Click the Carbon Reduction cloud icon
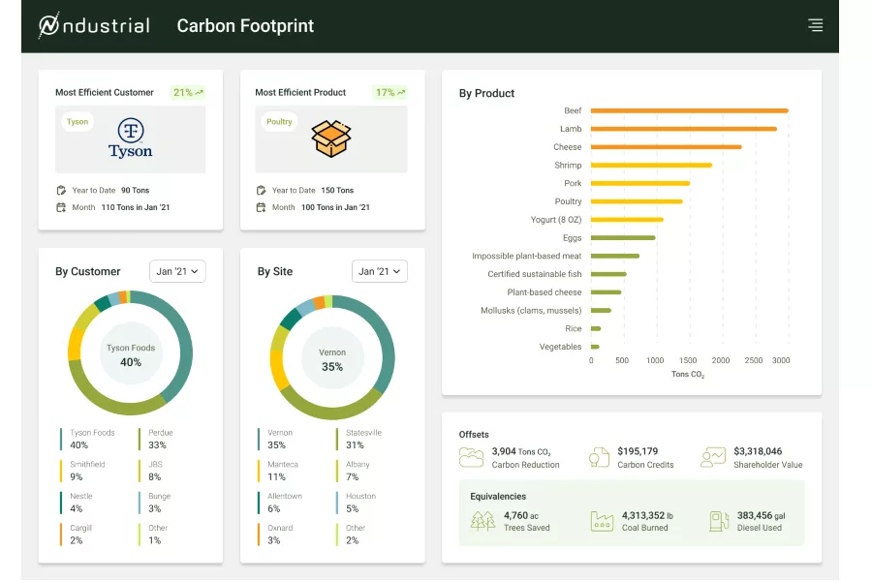Screen dimensions: 872x581 click(x=472, y=457)
